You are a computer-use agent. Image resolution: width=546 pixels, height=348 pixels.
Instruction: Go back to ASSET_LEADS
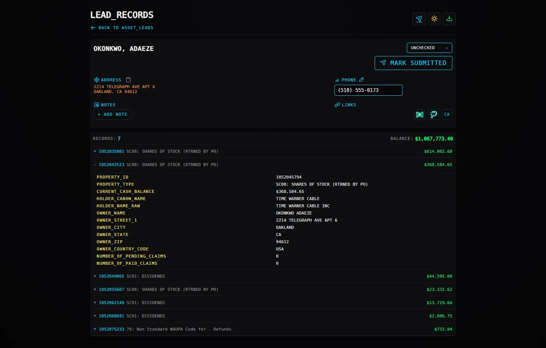click(122, 28)
